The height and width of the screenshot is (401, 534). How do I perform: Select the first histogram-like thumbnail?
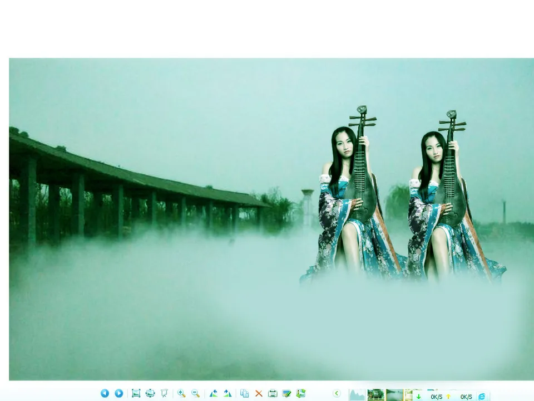(358, 395)
